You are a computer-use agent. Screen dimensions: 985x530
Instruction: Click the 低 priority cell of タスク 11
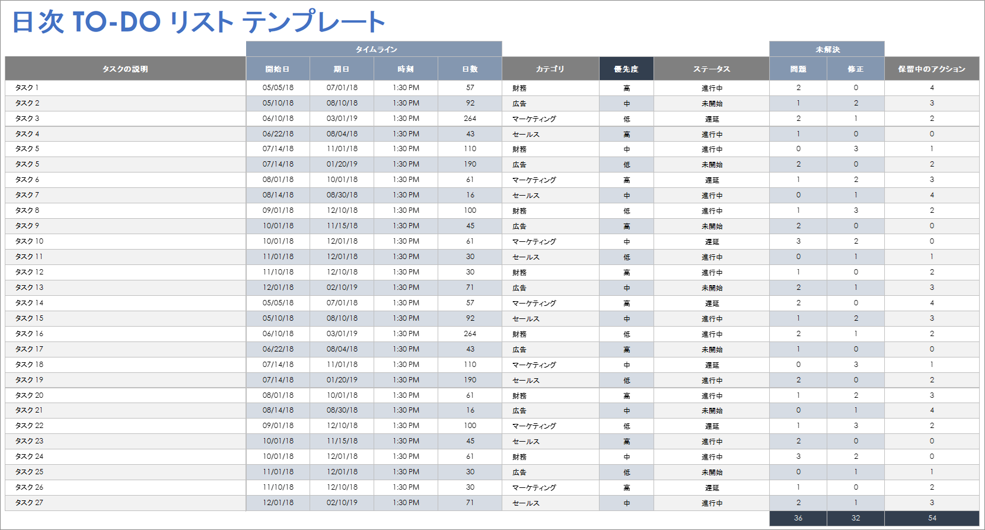click(626, 257)
